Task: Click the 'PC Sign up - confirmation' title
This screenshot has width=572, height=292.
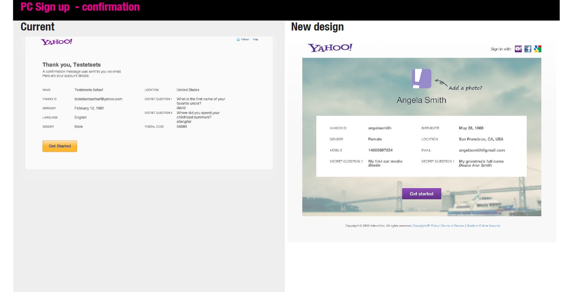Action: pos(80,7)
